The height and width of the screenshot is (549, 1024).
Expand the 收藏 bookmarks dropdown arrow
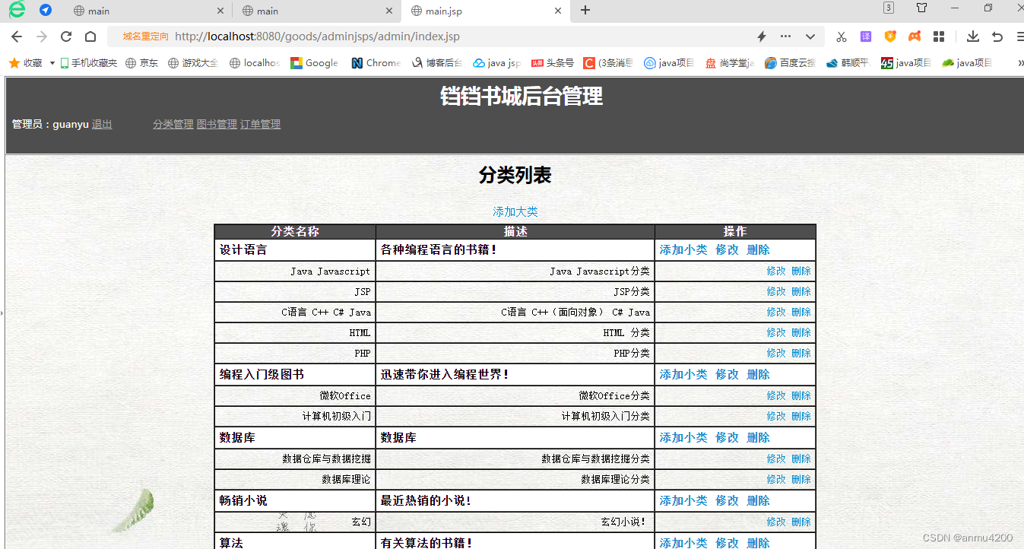(x=52, y=62)
